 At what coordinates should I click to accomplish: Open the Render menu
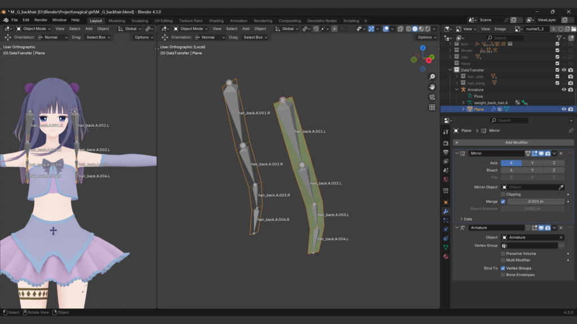41,20
